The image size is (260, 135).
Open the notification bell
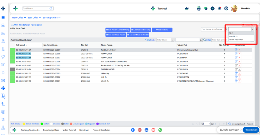coord(219,9)
